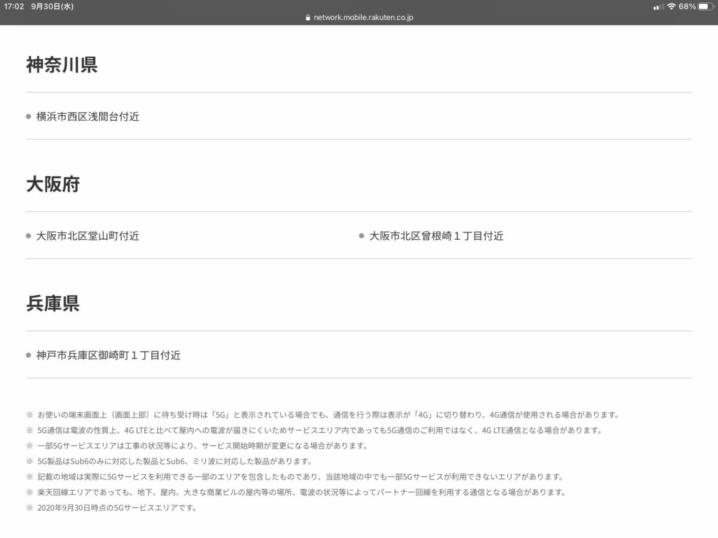Image resolution: width=718 pixels, height=538 pixels.
Task: Tap the cellular signal bars icon
Action: tap(658, 7)
